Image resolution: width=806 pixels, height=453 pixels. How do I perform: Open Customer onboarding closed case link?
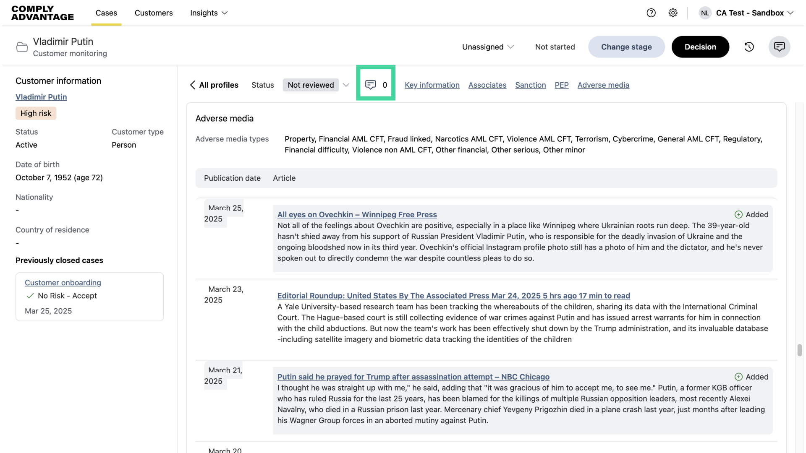(63, 283)
